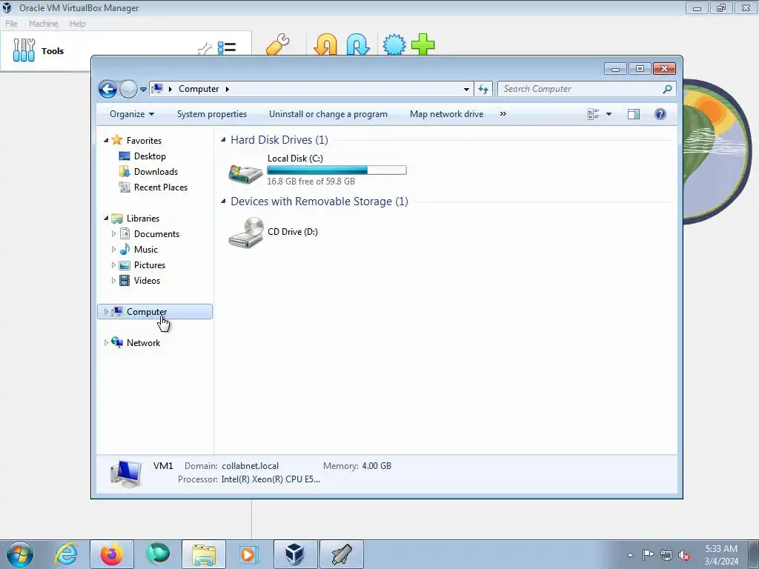Launch Firefox from taskbar
Screen dimensions: 759x569
[112, 554]
